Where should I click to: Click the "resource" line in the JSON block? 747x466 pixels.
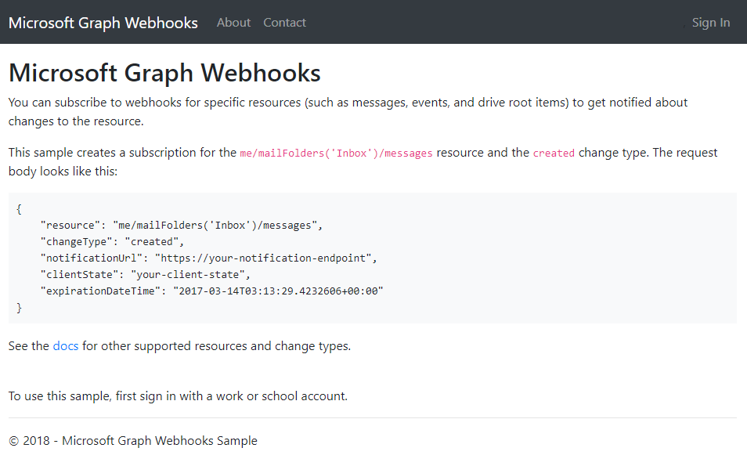tap(182, 226)
